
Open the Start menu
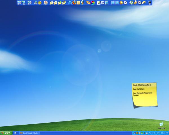coord(6,133)
